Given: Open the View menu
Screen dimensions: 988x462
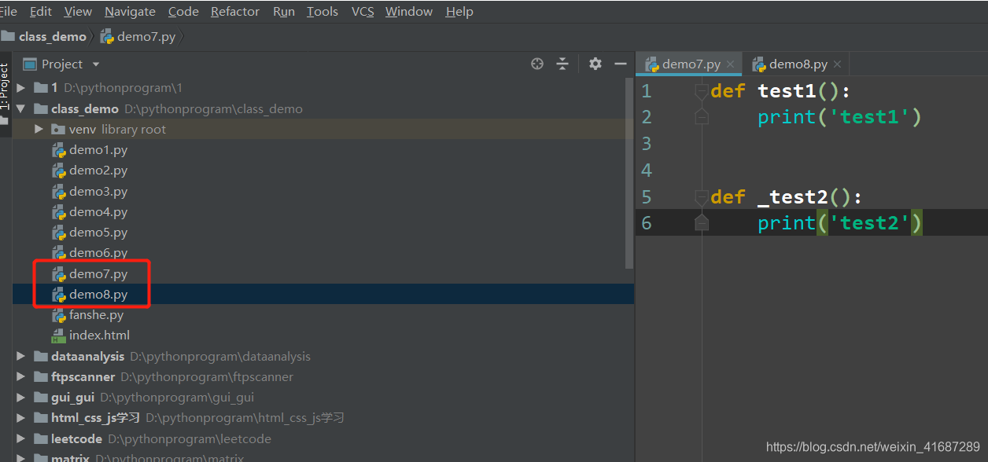Looking at the screenshot, I should coord(78,11).
